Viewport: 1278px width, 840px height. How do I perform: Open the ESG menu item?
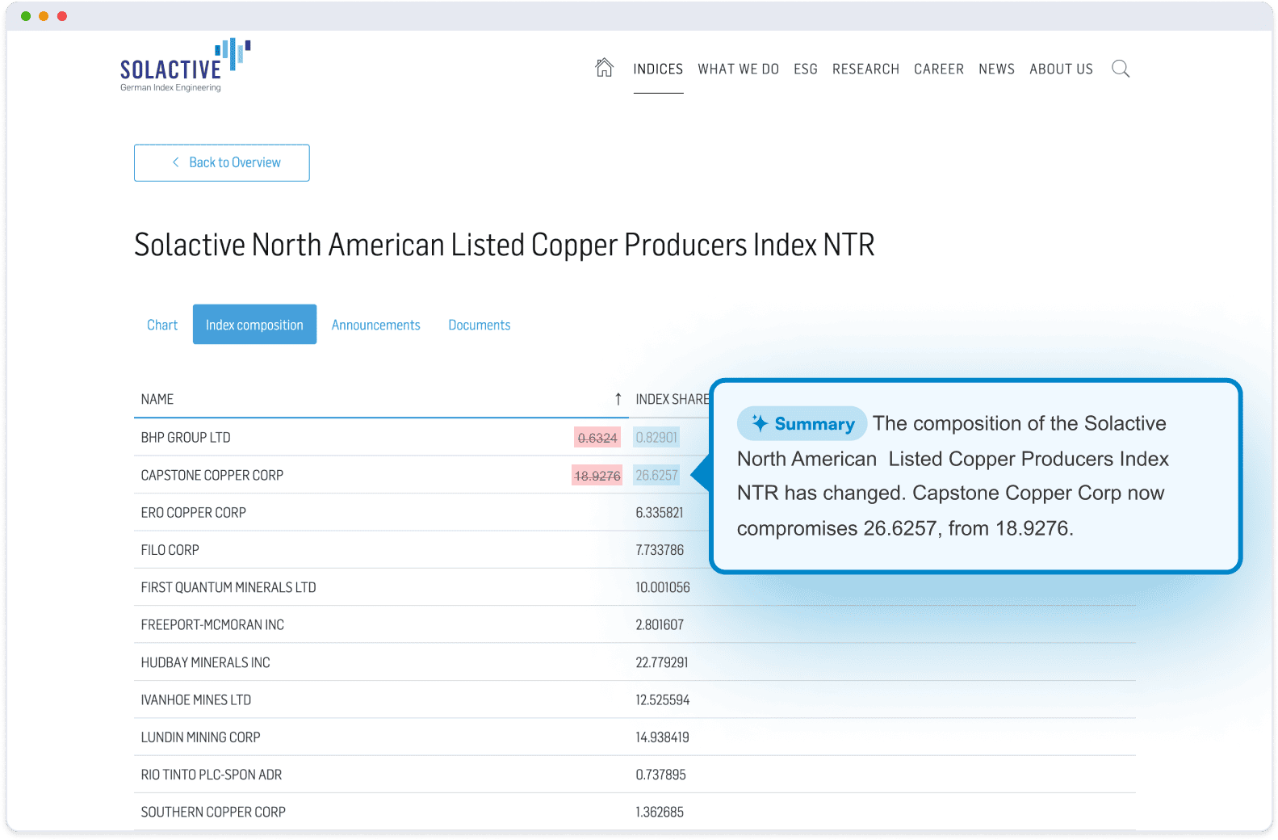pos(806,69)
